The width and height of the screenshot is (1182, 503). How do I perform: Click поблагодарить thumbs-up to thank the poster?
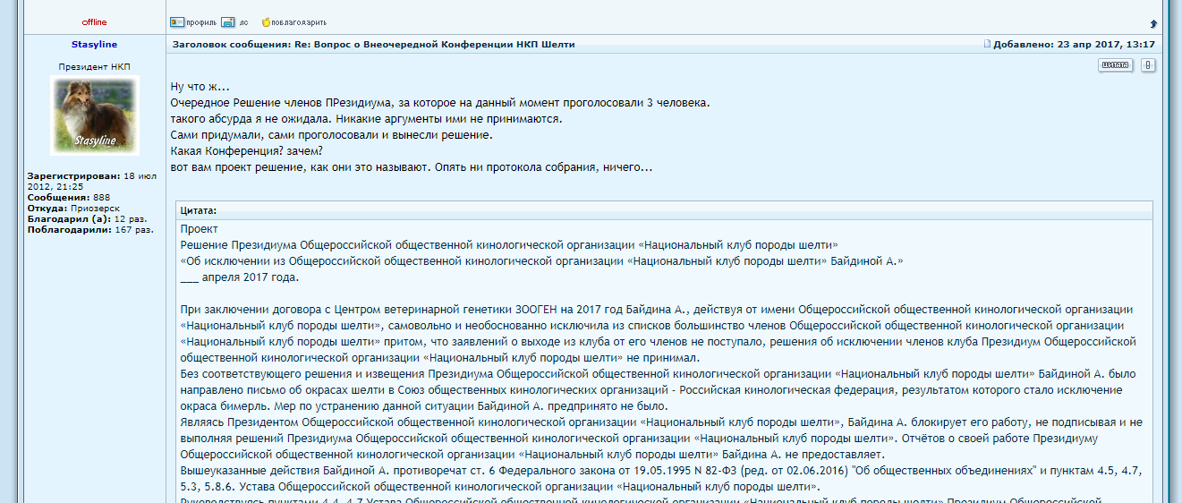(x=293, y=21)
